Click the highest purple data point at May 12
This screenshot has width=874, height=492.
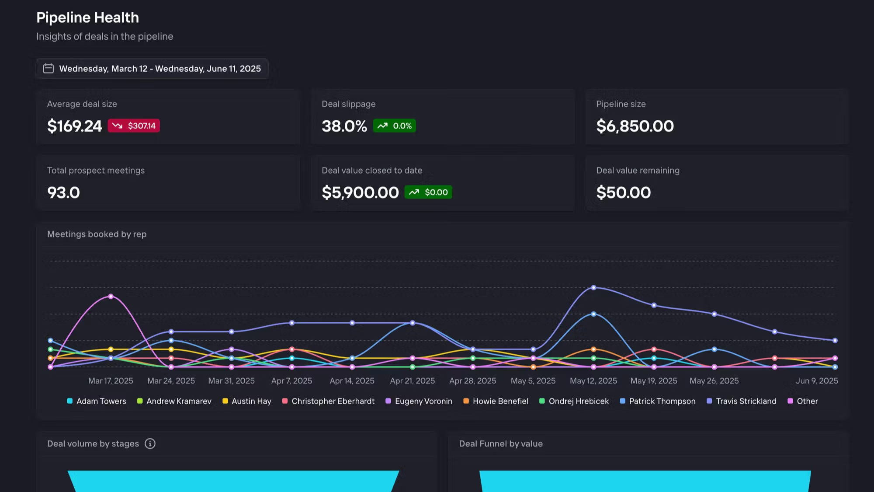[x=593, y=288]
